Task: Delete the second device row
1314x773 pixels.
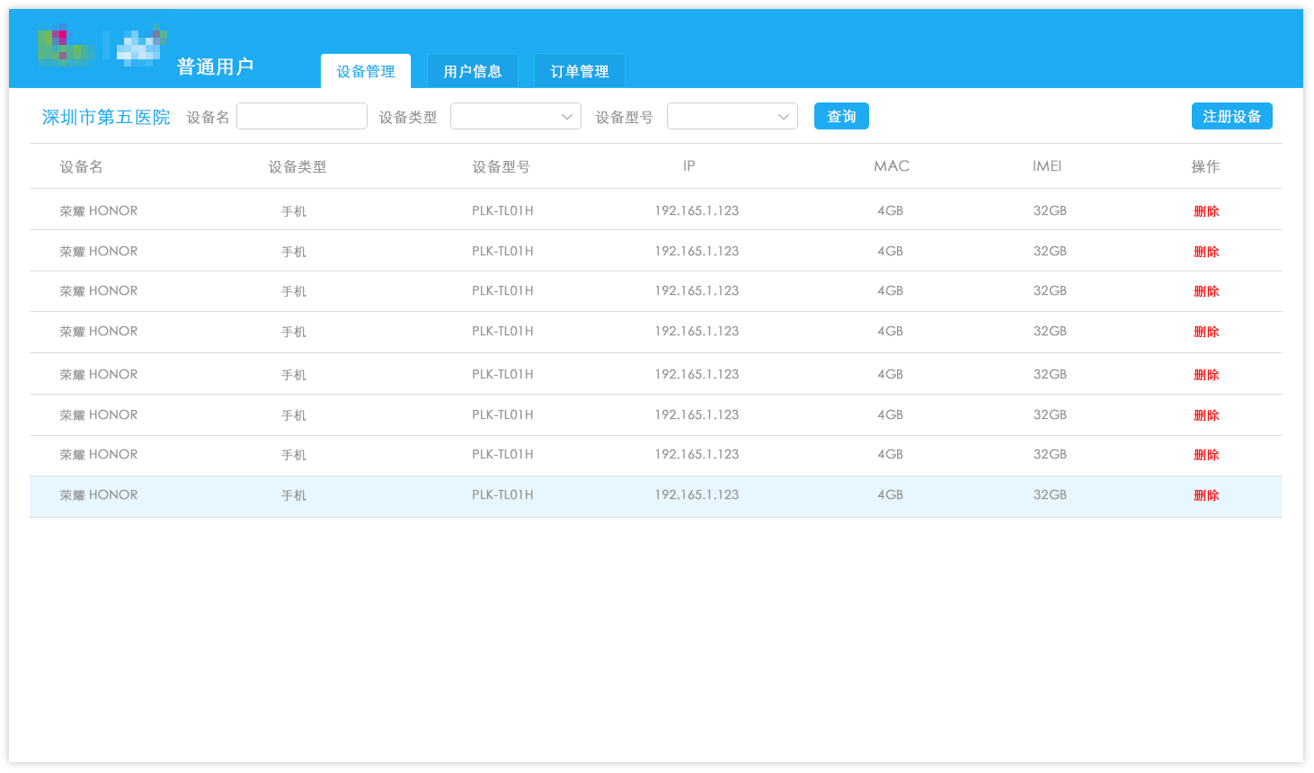Action: (1206, 252)
